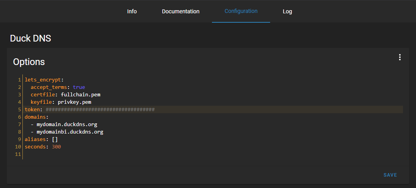Click the Options card heading

pyautogui.click(x=29, y=62)
